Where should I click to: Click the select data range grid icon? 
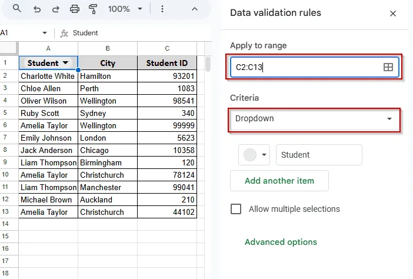click(x=388, y=67)
